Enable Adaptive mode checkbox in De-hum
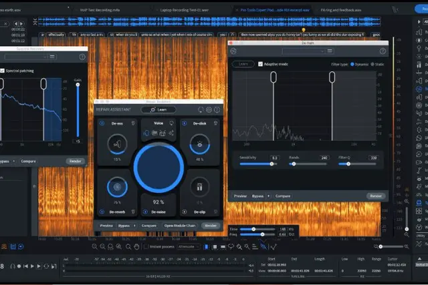The width and height of the screenshot is (428, 285). coord(260,64)
